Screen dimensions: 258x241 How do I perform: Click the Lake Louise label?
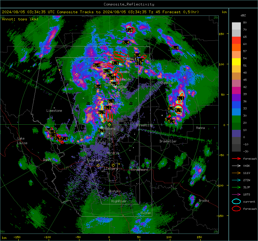(x=22, y=141)
